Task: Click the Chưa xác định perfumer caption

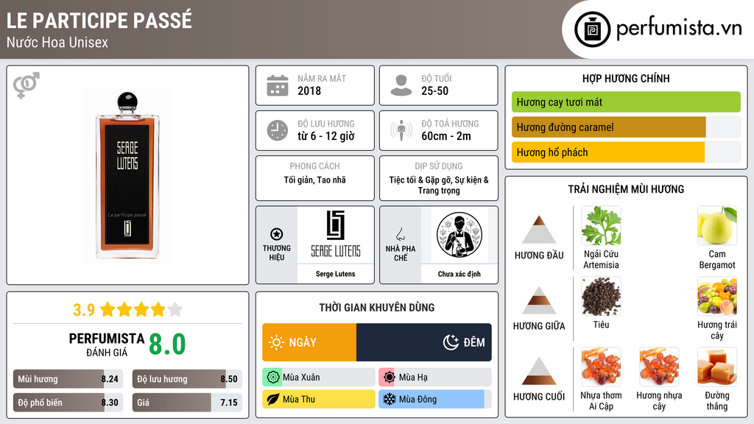Action: click(x=459, y=274)
